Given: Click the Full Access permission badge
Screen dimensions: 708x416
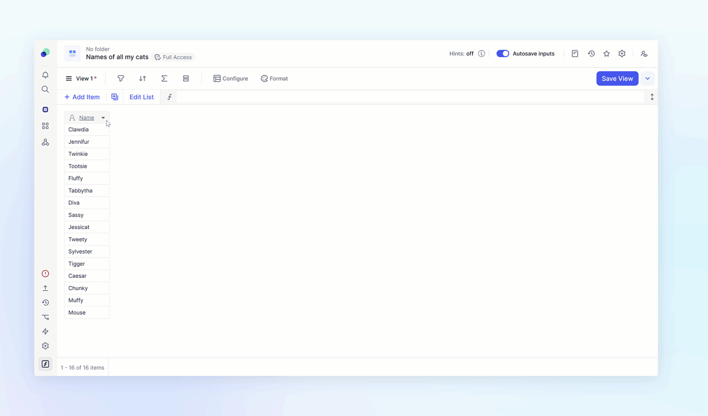Looking at the screenshot, I should [173, 57].
